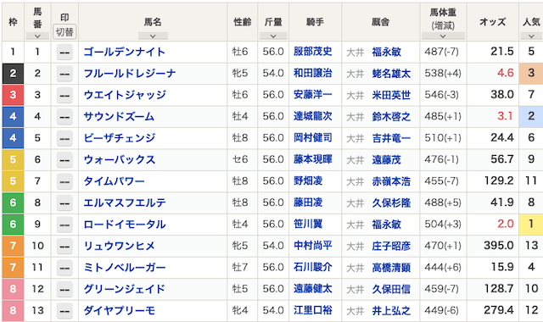Open trainer link 鈴木啓之
The height and width of the screenshot is (322, 543).
pyautogui.click(x=391, y=117)
